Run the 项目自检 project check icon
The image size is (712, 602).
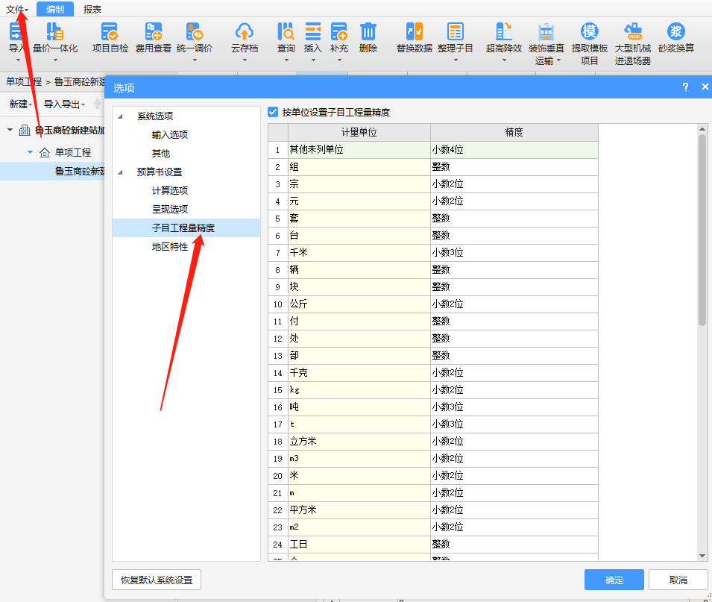(110, 32)
